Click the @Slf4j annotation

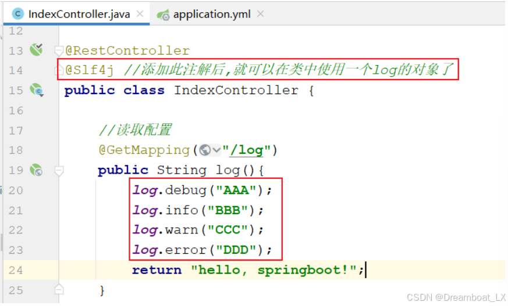[90, 70]
